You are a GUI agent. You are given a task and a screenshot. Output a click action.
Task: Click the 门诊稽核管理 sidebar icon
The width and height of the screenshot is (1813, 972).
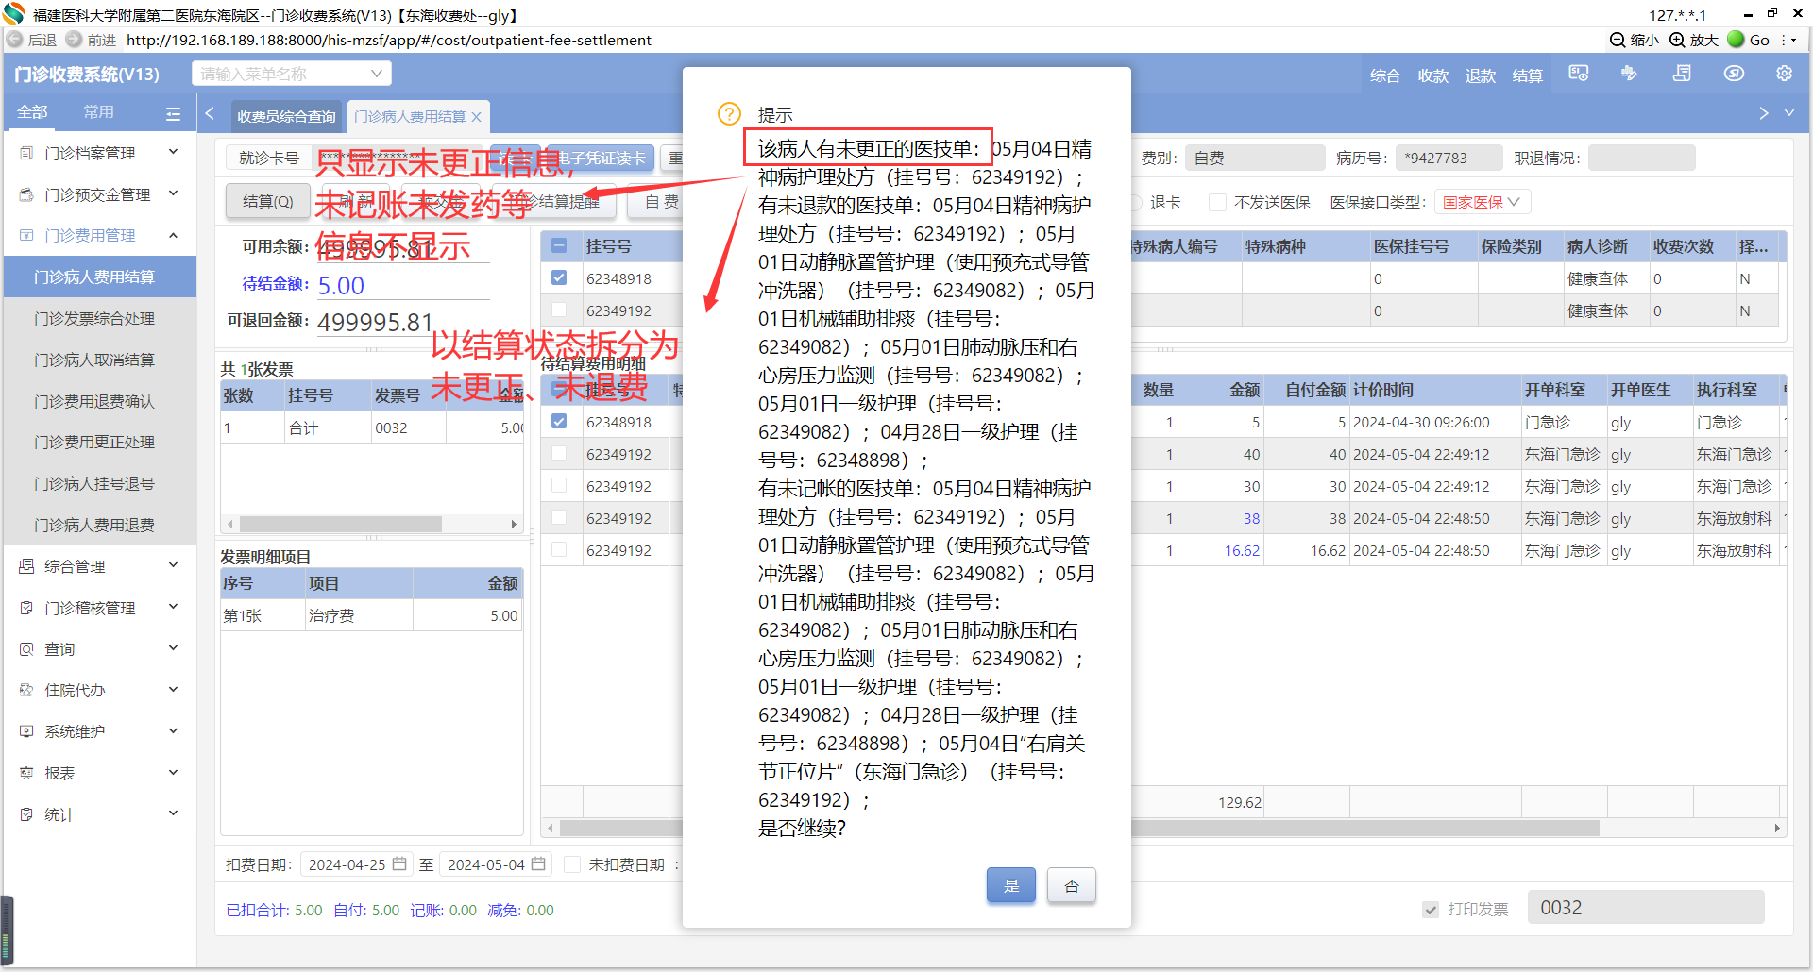pyautogui.click(x=26, y=608)
